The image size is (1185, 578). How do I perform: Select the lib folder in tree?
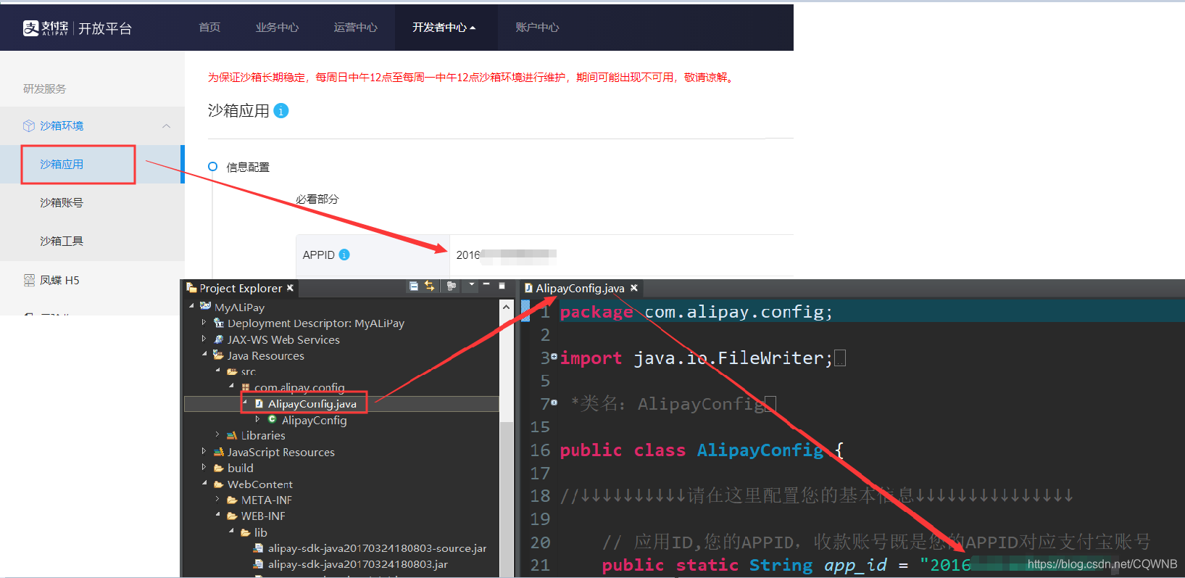pos(260,533)
